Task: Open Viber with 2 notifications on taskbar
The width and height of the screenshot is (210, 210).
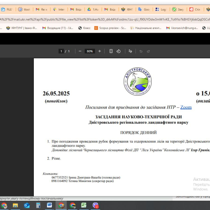Action: pyautogui.click(x=95, y=205)
